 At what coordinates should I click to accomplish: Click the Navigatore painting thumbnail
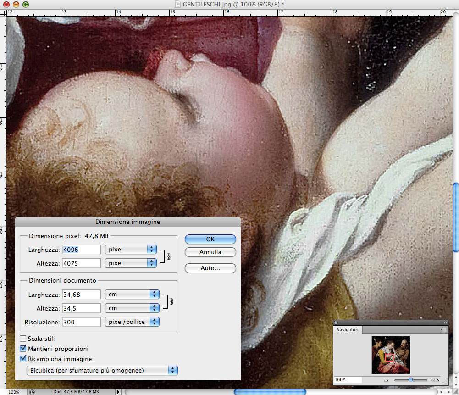391,355
